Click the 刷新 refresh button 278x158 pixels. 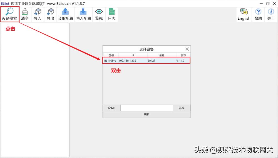pyautogui.click(x=147, y=114)
